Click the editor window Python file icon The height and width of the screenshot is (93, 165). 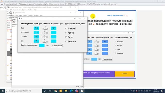tap(8, 7)
